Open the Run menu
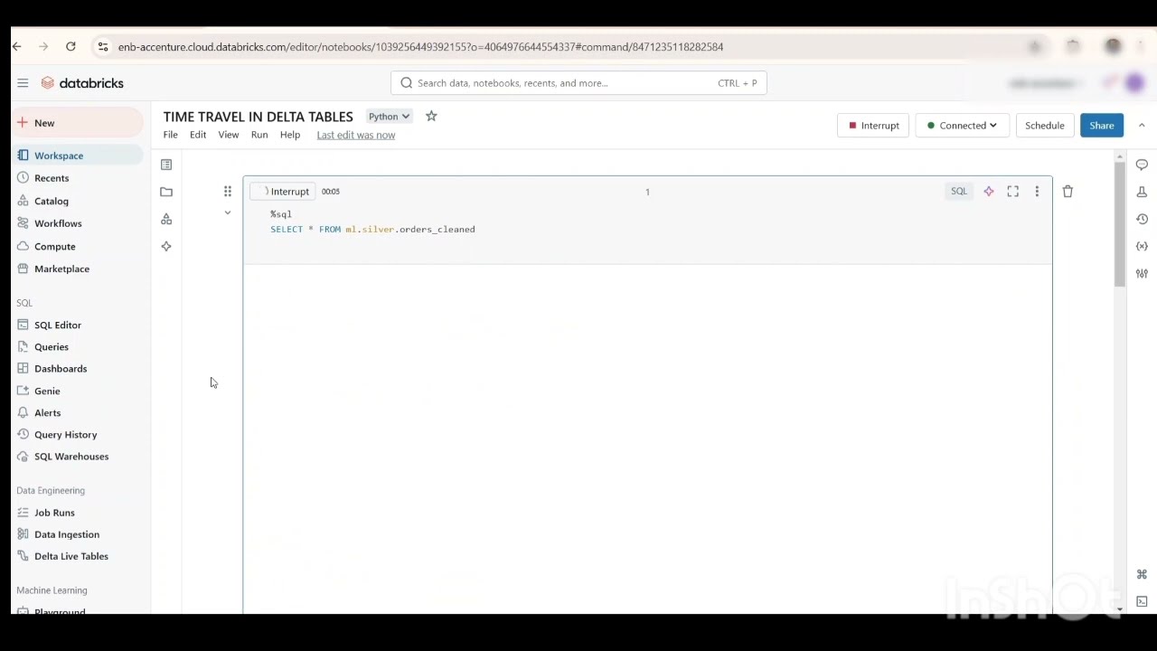Screen dimensions: 1157x651 point(259,135)
